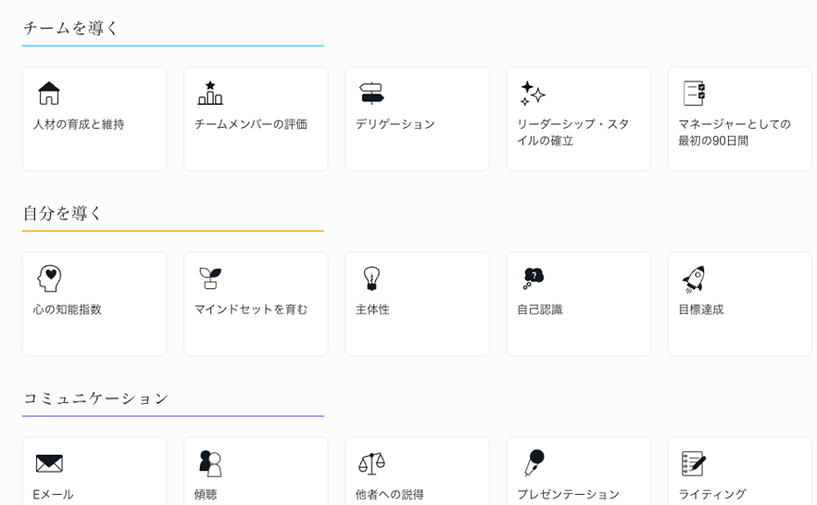Click the signpost icon for デリゲーション

(371, 93)
